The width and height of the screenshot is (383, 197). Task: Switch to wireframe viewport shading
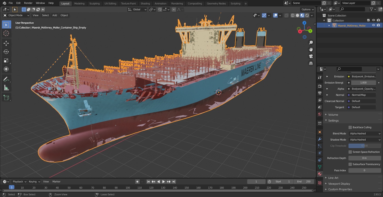pyautogui.click(x=293, y=15)
